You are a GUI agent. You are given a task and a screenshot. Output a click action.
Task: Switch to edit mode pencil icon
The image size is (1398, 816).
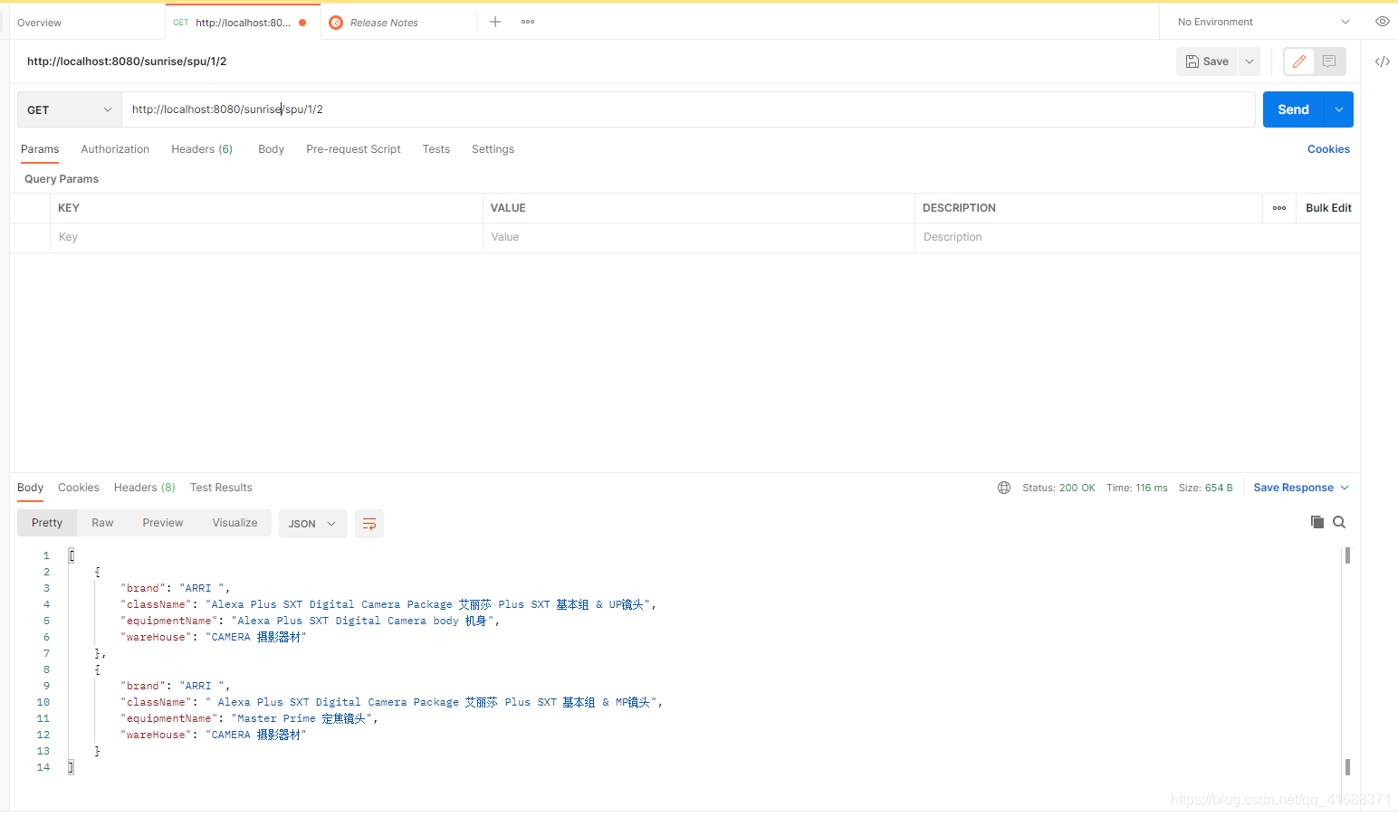point(1299,62)
